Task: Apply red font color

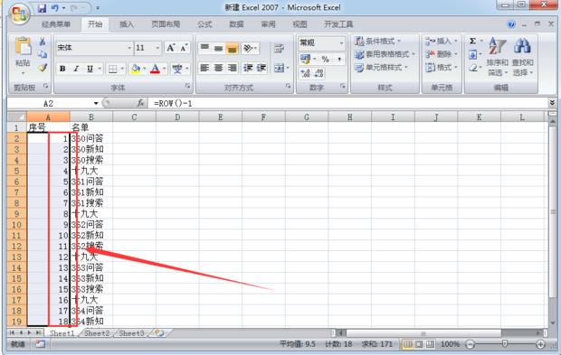Action: 155,69
